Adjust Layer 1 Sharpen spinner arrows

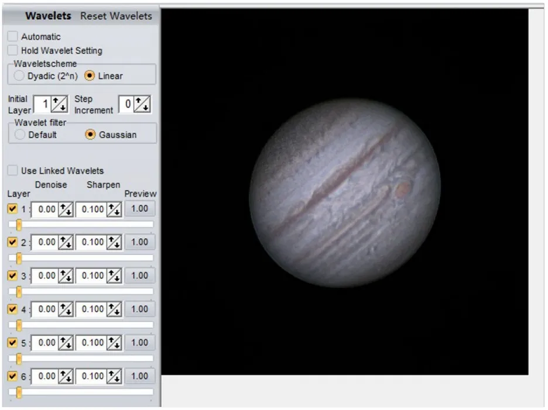click(114, 209)
